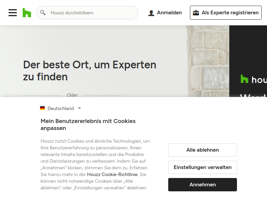Reject cookies with Alle ablehnen

pyautogui.click(x=203, y=150)
